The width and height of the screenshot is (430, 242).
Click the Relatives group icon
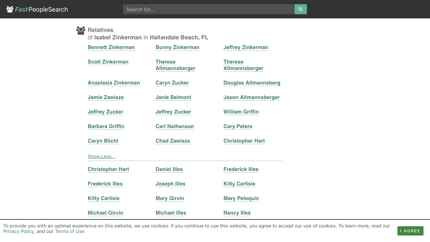tap(81, 31)
